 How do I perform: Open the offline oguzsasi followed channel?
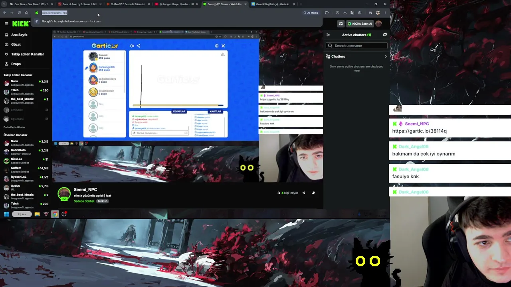(26, 119)
